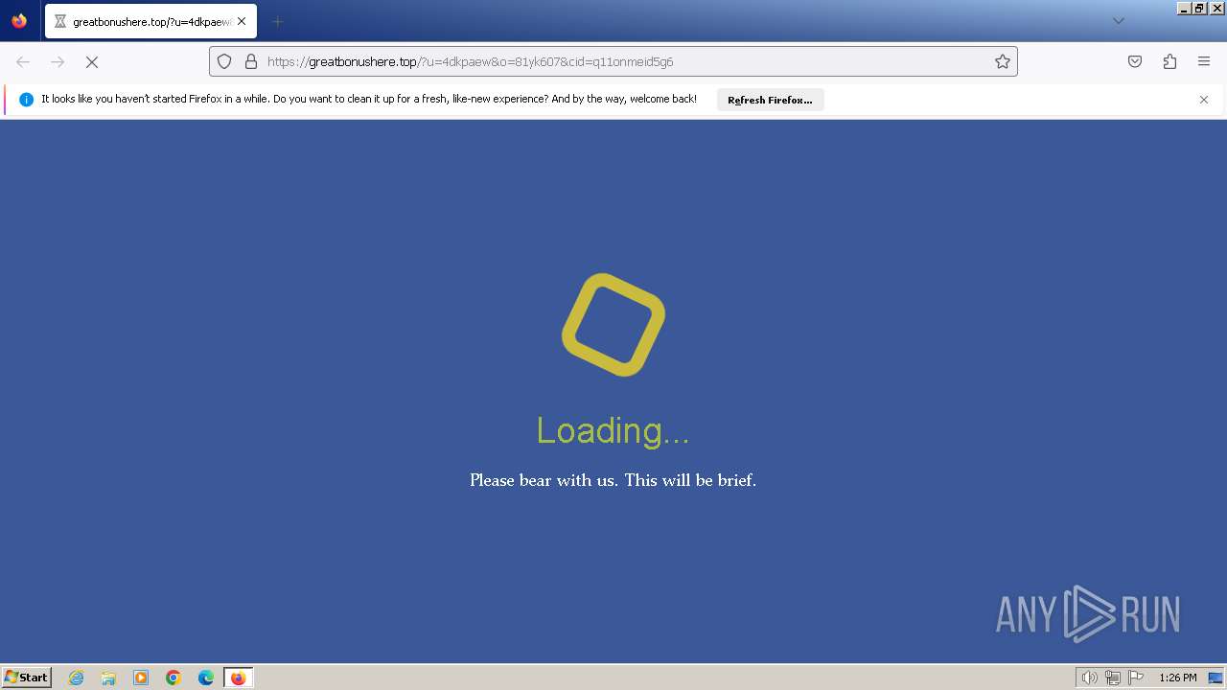The image size is (1227, 690).
Task: Click 'Please bear with us. This will be brief.'
Action: 613,480
